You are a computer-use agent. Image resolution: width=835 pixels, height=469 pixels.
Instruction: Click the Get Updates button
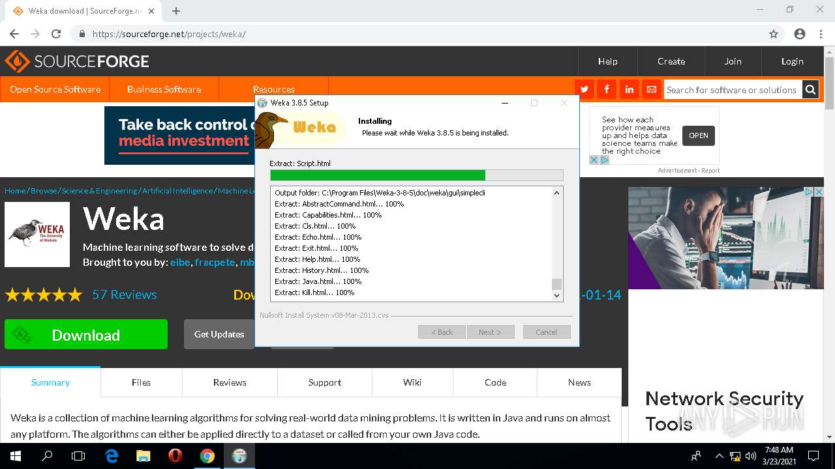219,334
